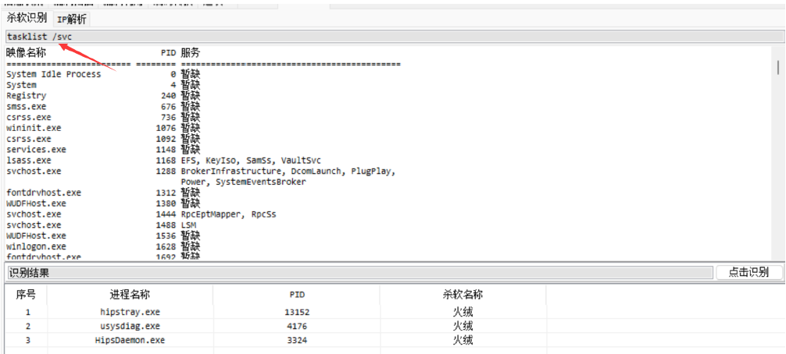Click 火绒 in the HipsDaemon.exe row
786x354 pixels.
[463, 340]
